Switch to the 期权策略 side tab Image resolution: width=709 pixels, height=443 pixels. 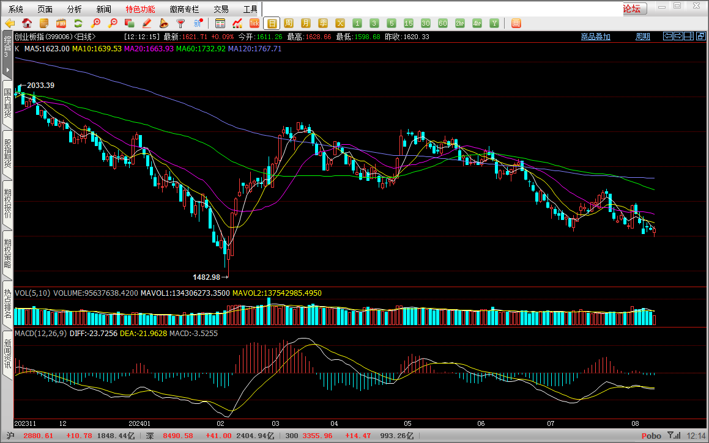(7, 254)
